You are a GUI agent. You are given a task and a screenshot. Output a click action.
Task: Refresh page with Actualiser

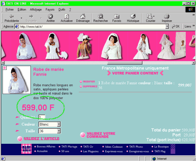pos(66,18)
